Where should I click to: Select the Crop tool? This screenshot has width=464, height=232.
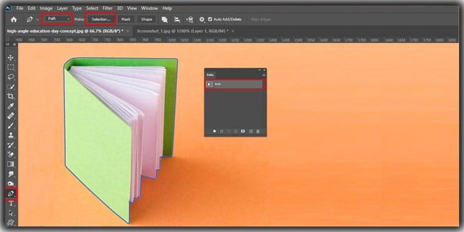[x=11, y=96]
